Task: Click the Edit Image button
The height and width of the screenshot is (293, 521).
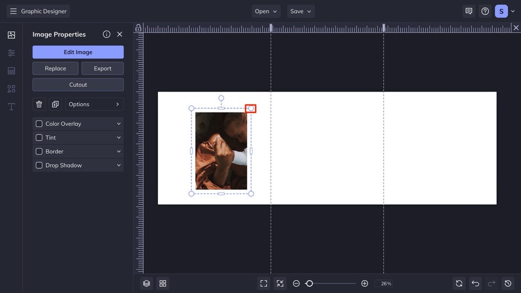Action: pyautogui.click(x=78, y=52)
